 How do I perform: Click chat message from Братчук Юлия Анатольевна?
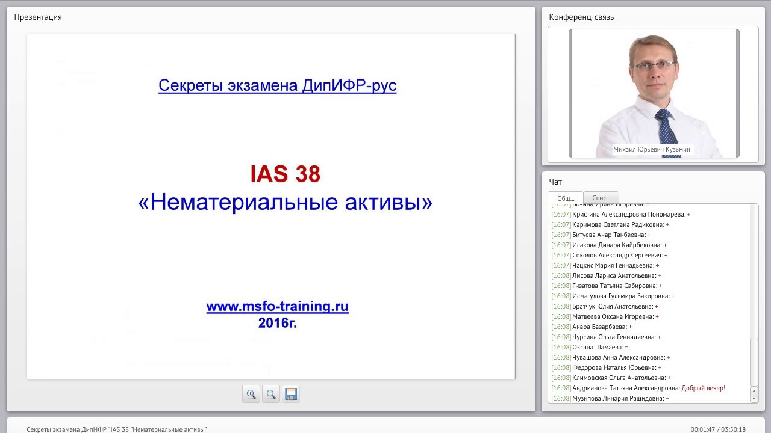click(x=604, y=306)
